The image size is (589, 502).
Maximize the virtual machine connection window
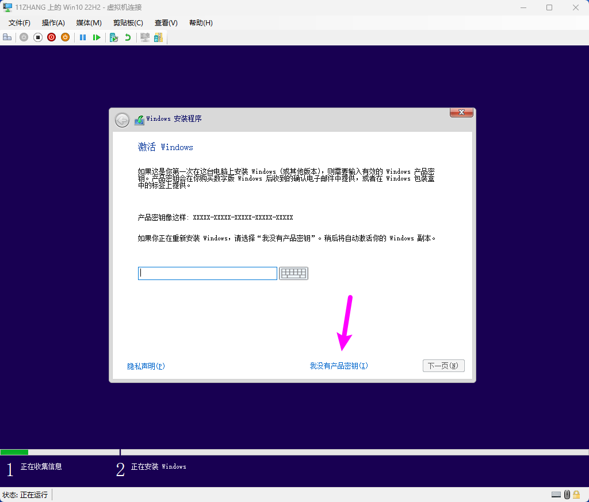pyautogui.click(x=549, y=7)
